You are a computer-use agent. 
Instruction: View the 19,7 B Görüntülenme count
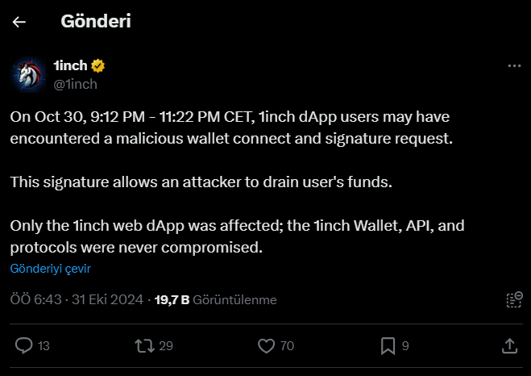coord(215,300)
